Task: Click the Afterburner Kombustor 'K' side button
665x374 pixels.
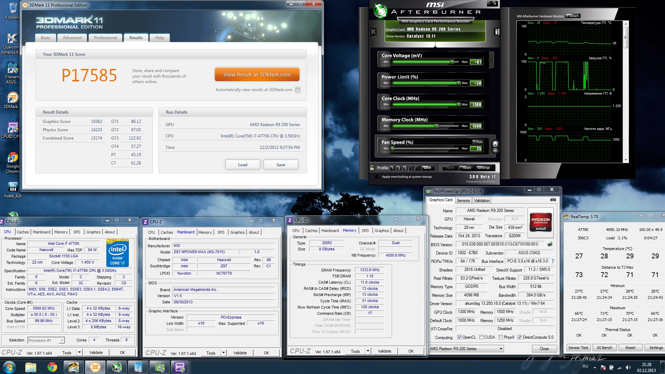Action: click(x=374, y=32)
